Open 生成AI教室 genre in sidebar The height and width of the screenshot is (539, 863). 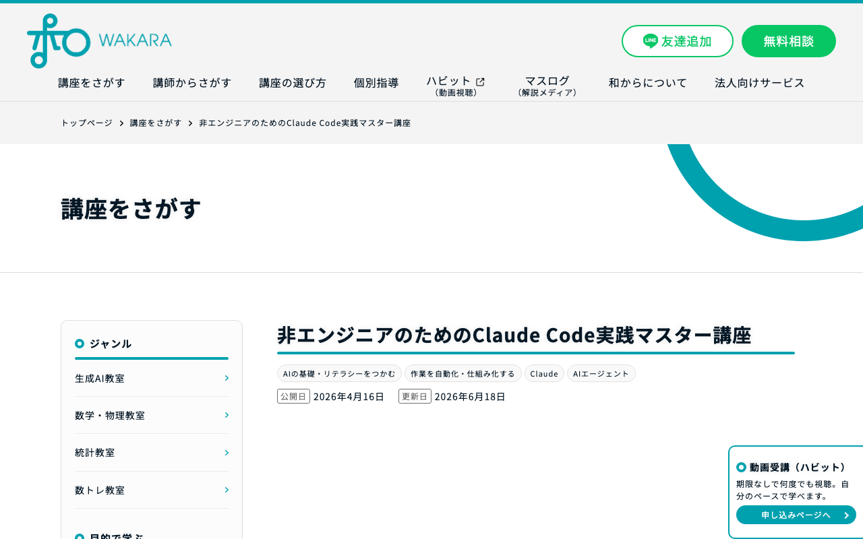tap(152, 378)
